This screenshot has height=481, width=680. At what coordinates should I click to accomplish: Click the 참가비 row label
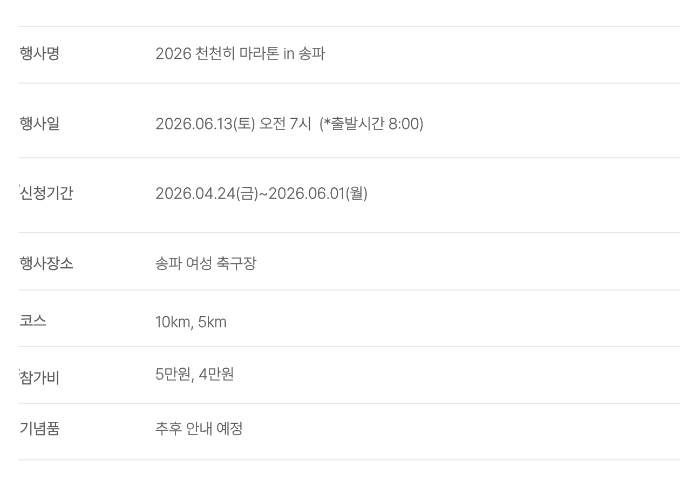(39, 378)
